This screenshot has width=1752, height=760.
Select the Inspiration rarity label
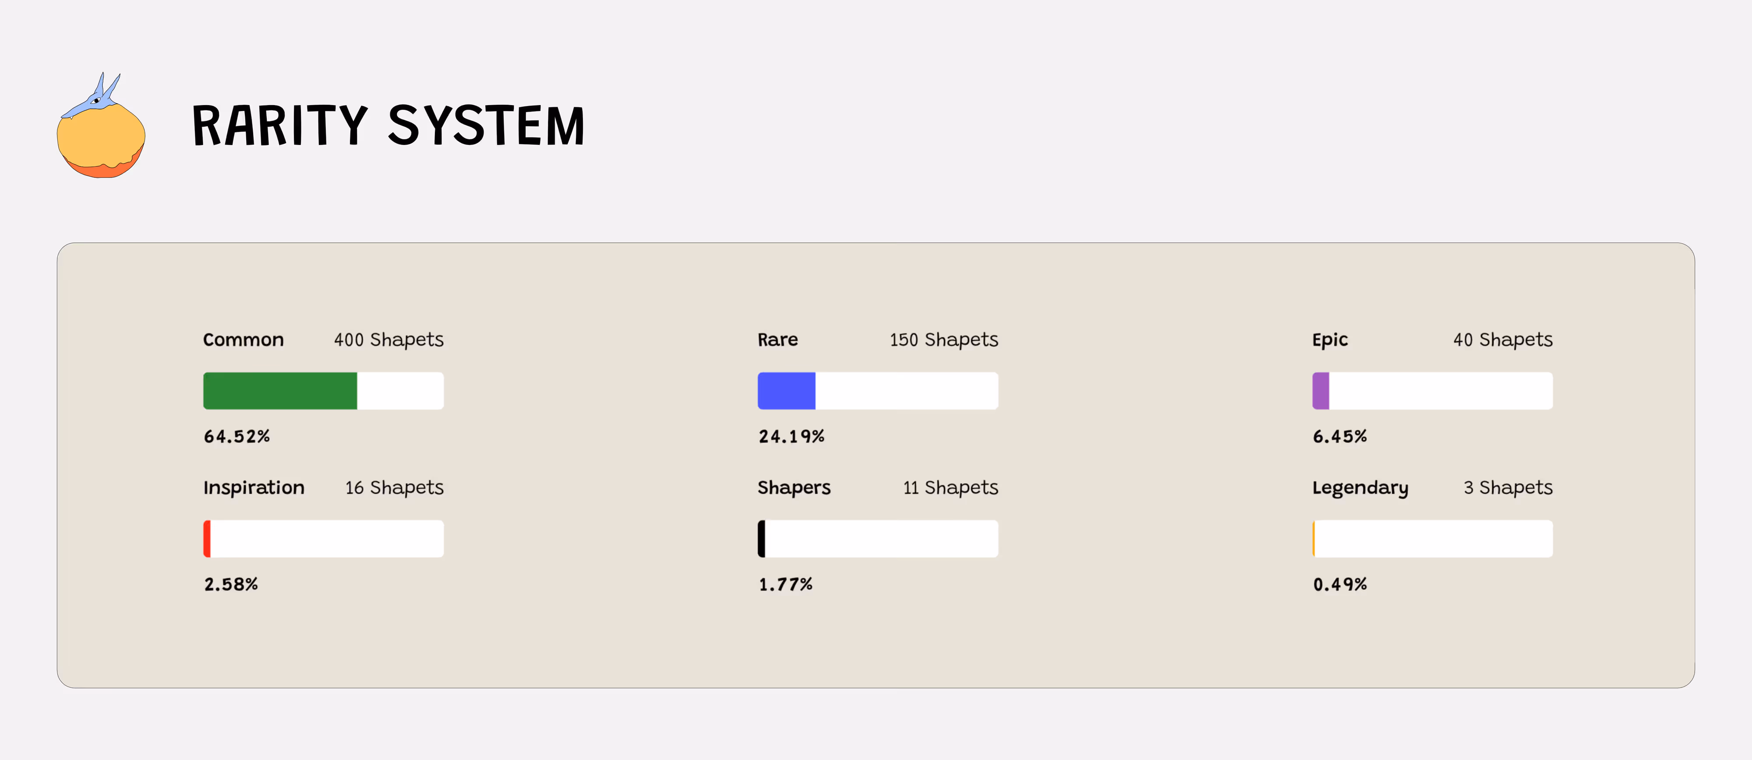(254, 488)
